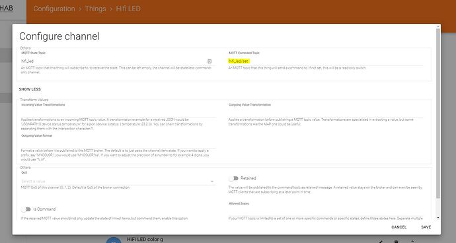Click the icon beside MQTT State Topic field
Screen dimensions: 456x243
[x=209, y=61]
